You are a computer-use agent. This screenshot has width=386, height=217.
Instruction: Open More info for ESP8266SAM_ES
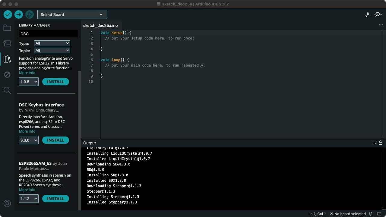pyautogui.click(x=27, y=190)
